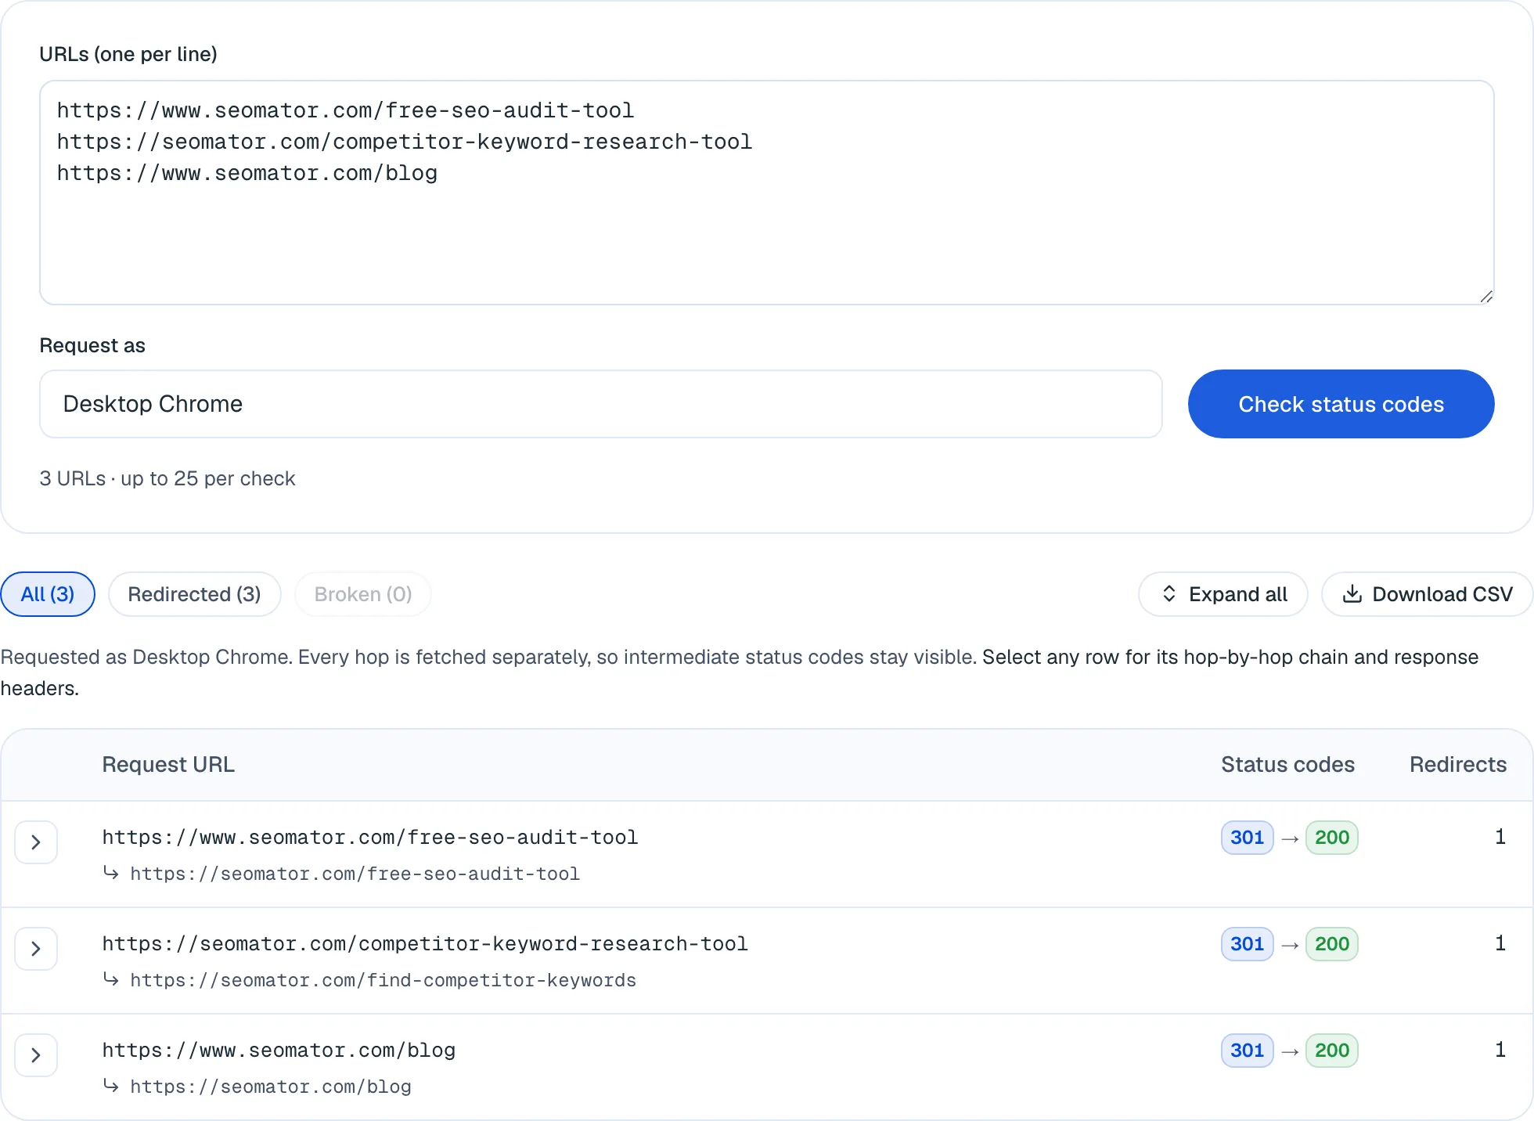
Task: Click the textarea resize handle corner
Action: coord(1486,297)
